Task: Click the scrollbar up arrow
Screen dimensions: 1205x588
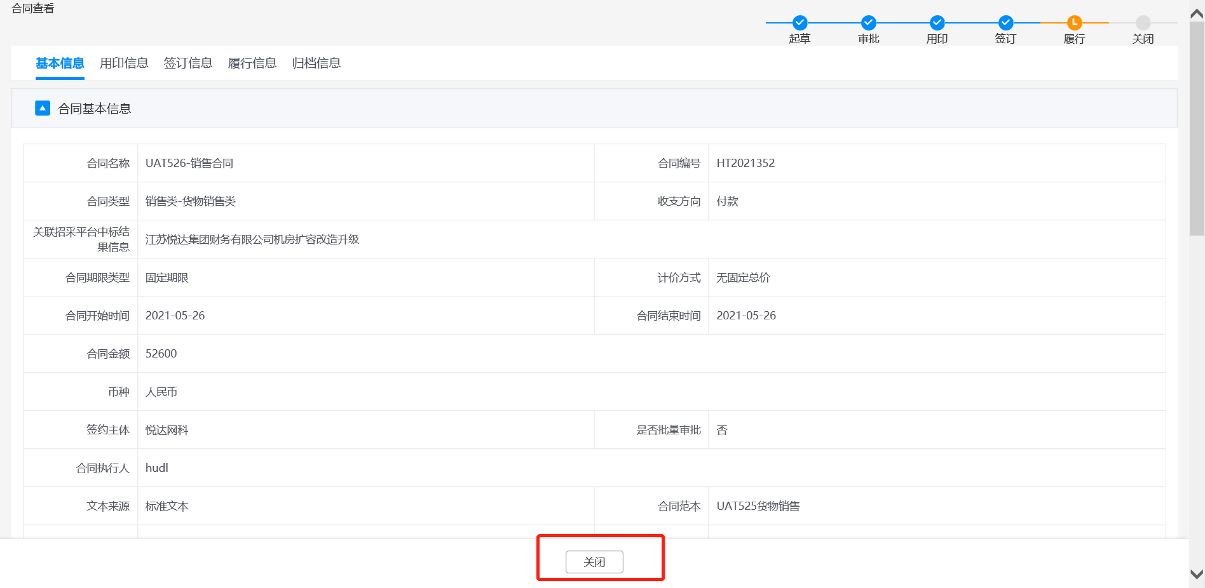Action: click(1197, 14)
